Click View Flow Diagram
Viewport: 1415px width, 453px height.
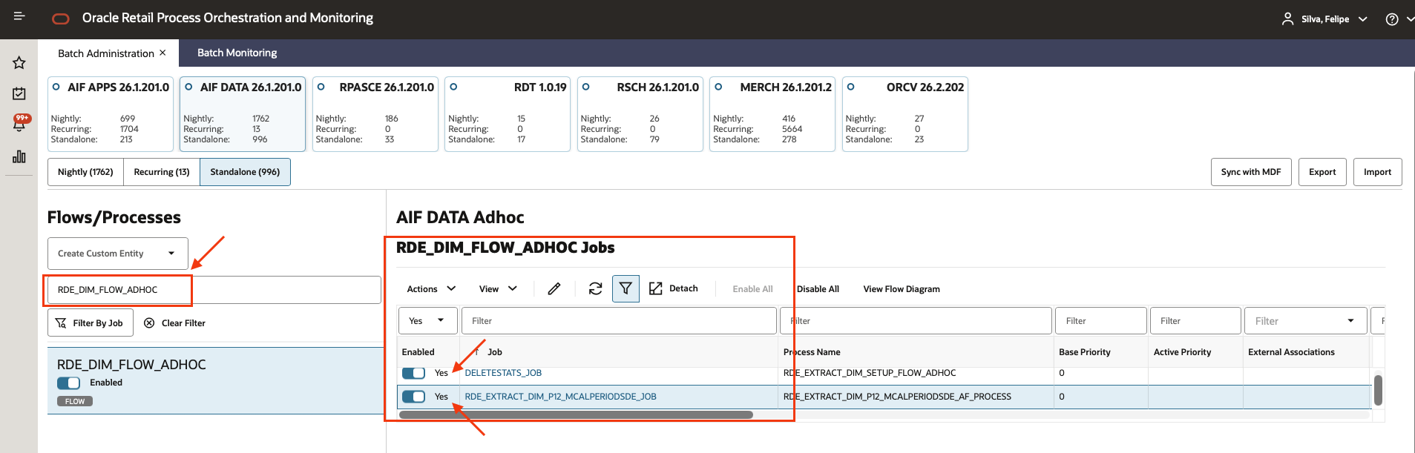coord(902,289)
